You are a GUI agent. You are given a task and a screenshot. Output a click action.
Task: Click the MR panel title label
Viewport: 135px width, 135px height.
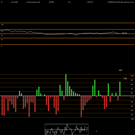pos(120,70)
